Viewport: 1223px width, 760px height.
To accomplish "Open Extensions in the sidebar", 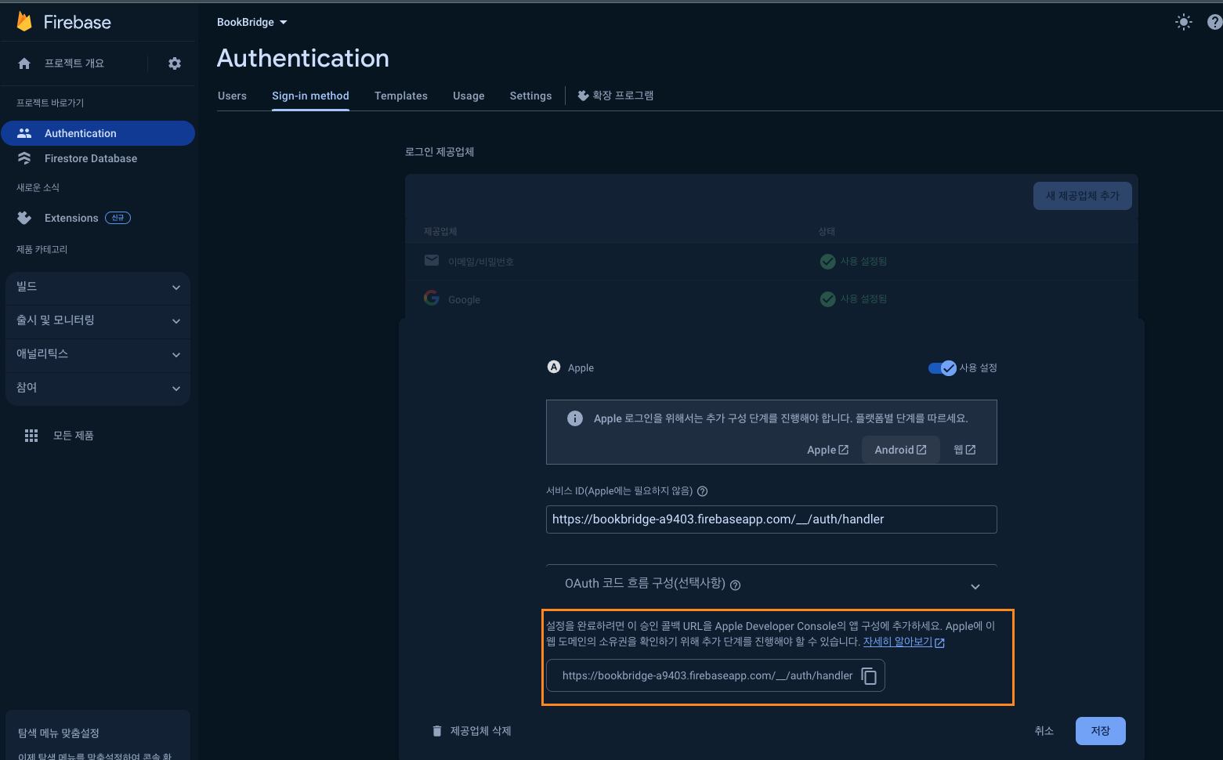I will [71, 218].
